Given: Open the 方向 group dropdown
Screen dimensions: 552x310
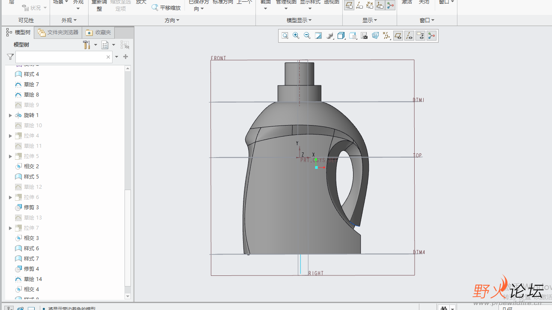Looking at the screenshot, I should pyautogui.click(x=172, y=20).
